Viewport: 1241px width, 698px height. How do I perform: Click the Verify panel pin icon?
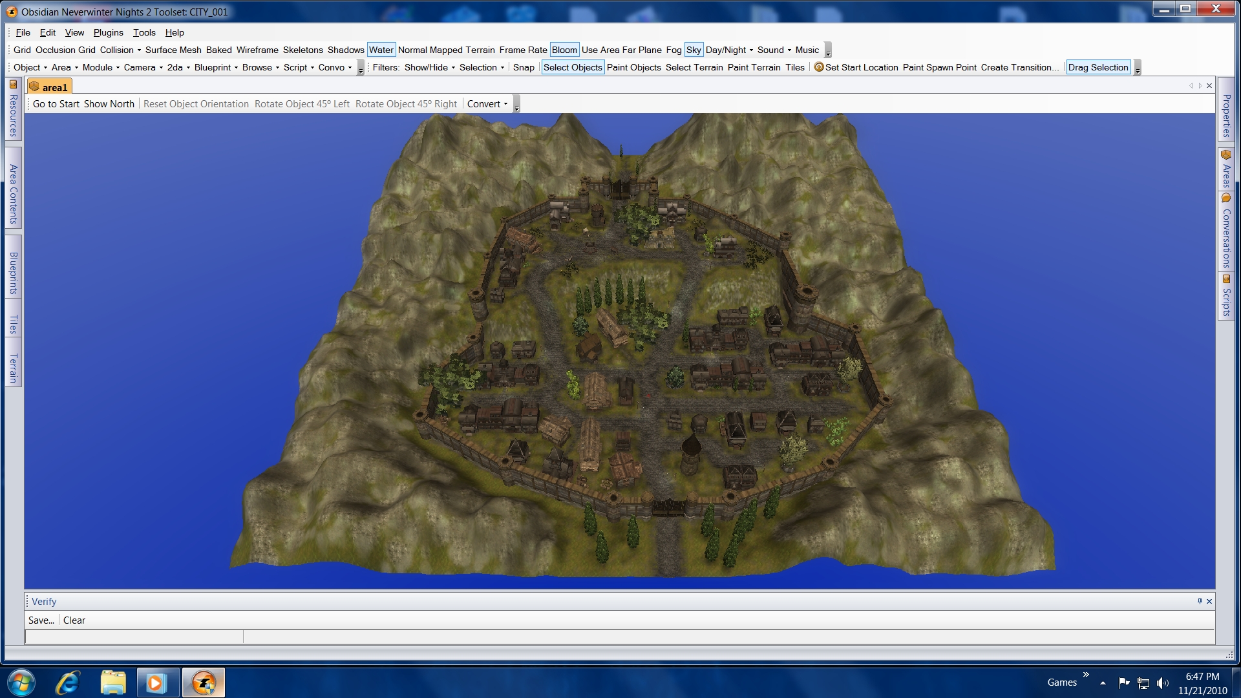pyautogui.click(x=1200, y=601)
